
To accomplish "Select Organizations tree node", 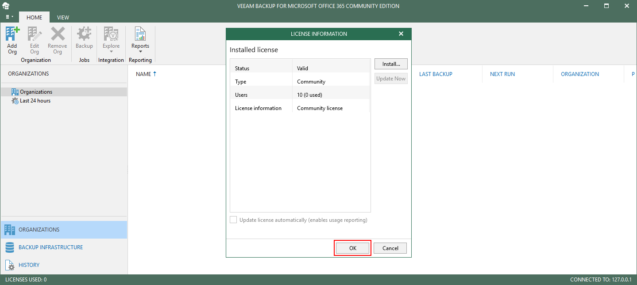I will (64, 92).
